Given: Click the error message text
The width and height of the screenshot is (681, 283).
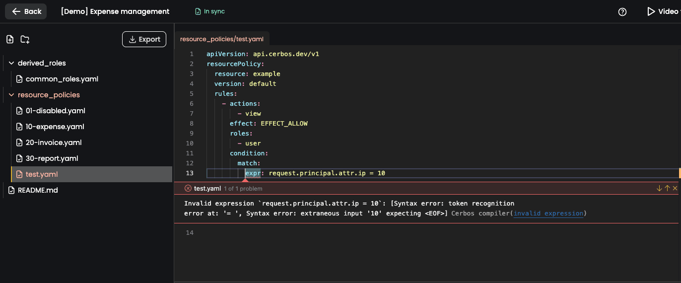Looking at the screenshot, I should click(x=349, y=209).
